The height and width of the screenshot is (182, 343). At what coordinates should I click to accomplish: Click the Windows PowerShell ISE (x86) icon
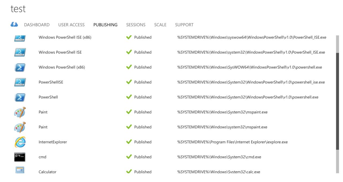coord(20,38)
